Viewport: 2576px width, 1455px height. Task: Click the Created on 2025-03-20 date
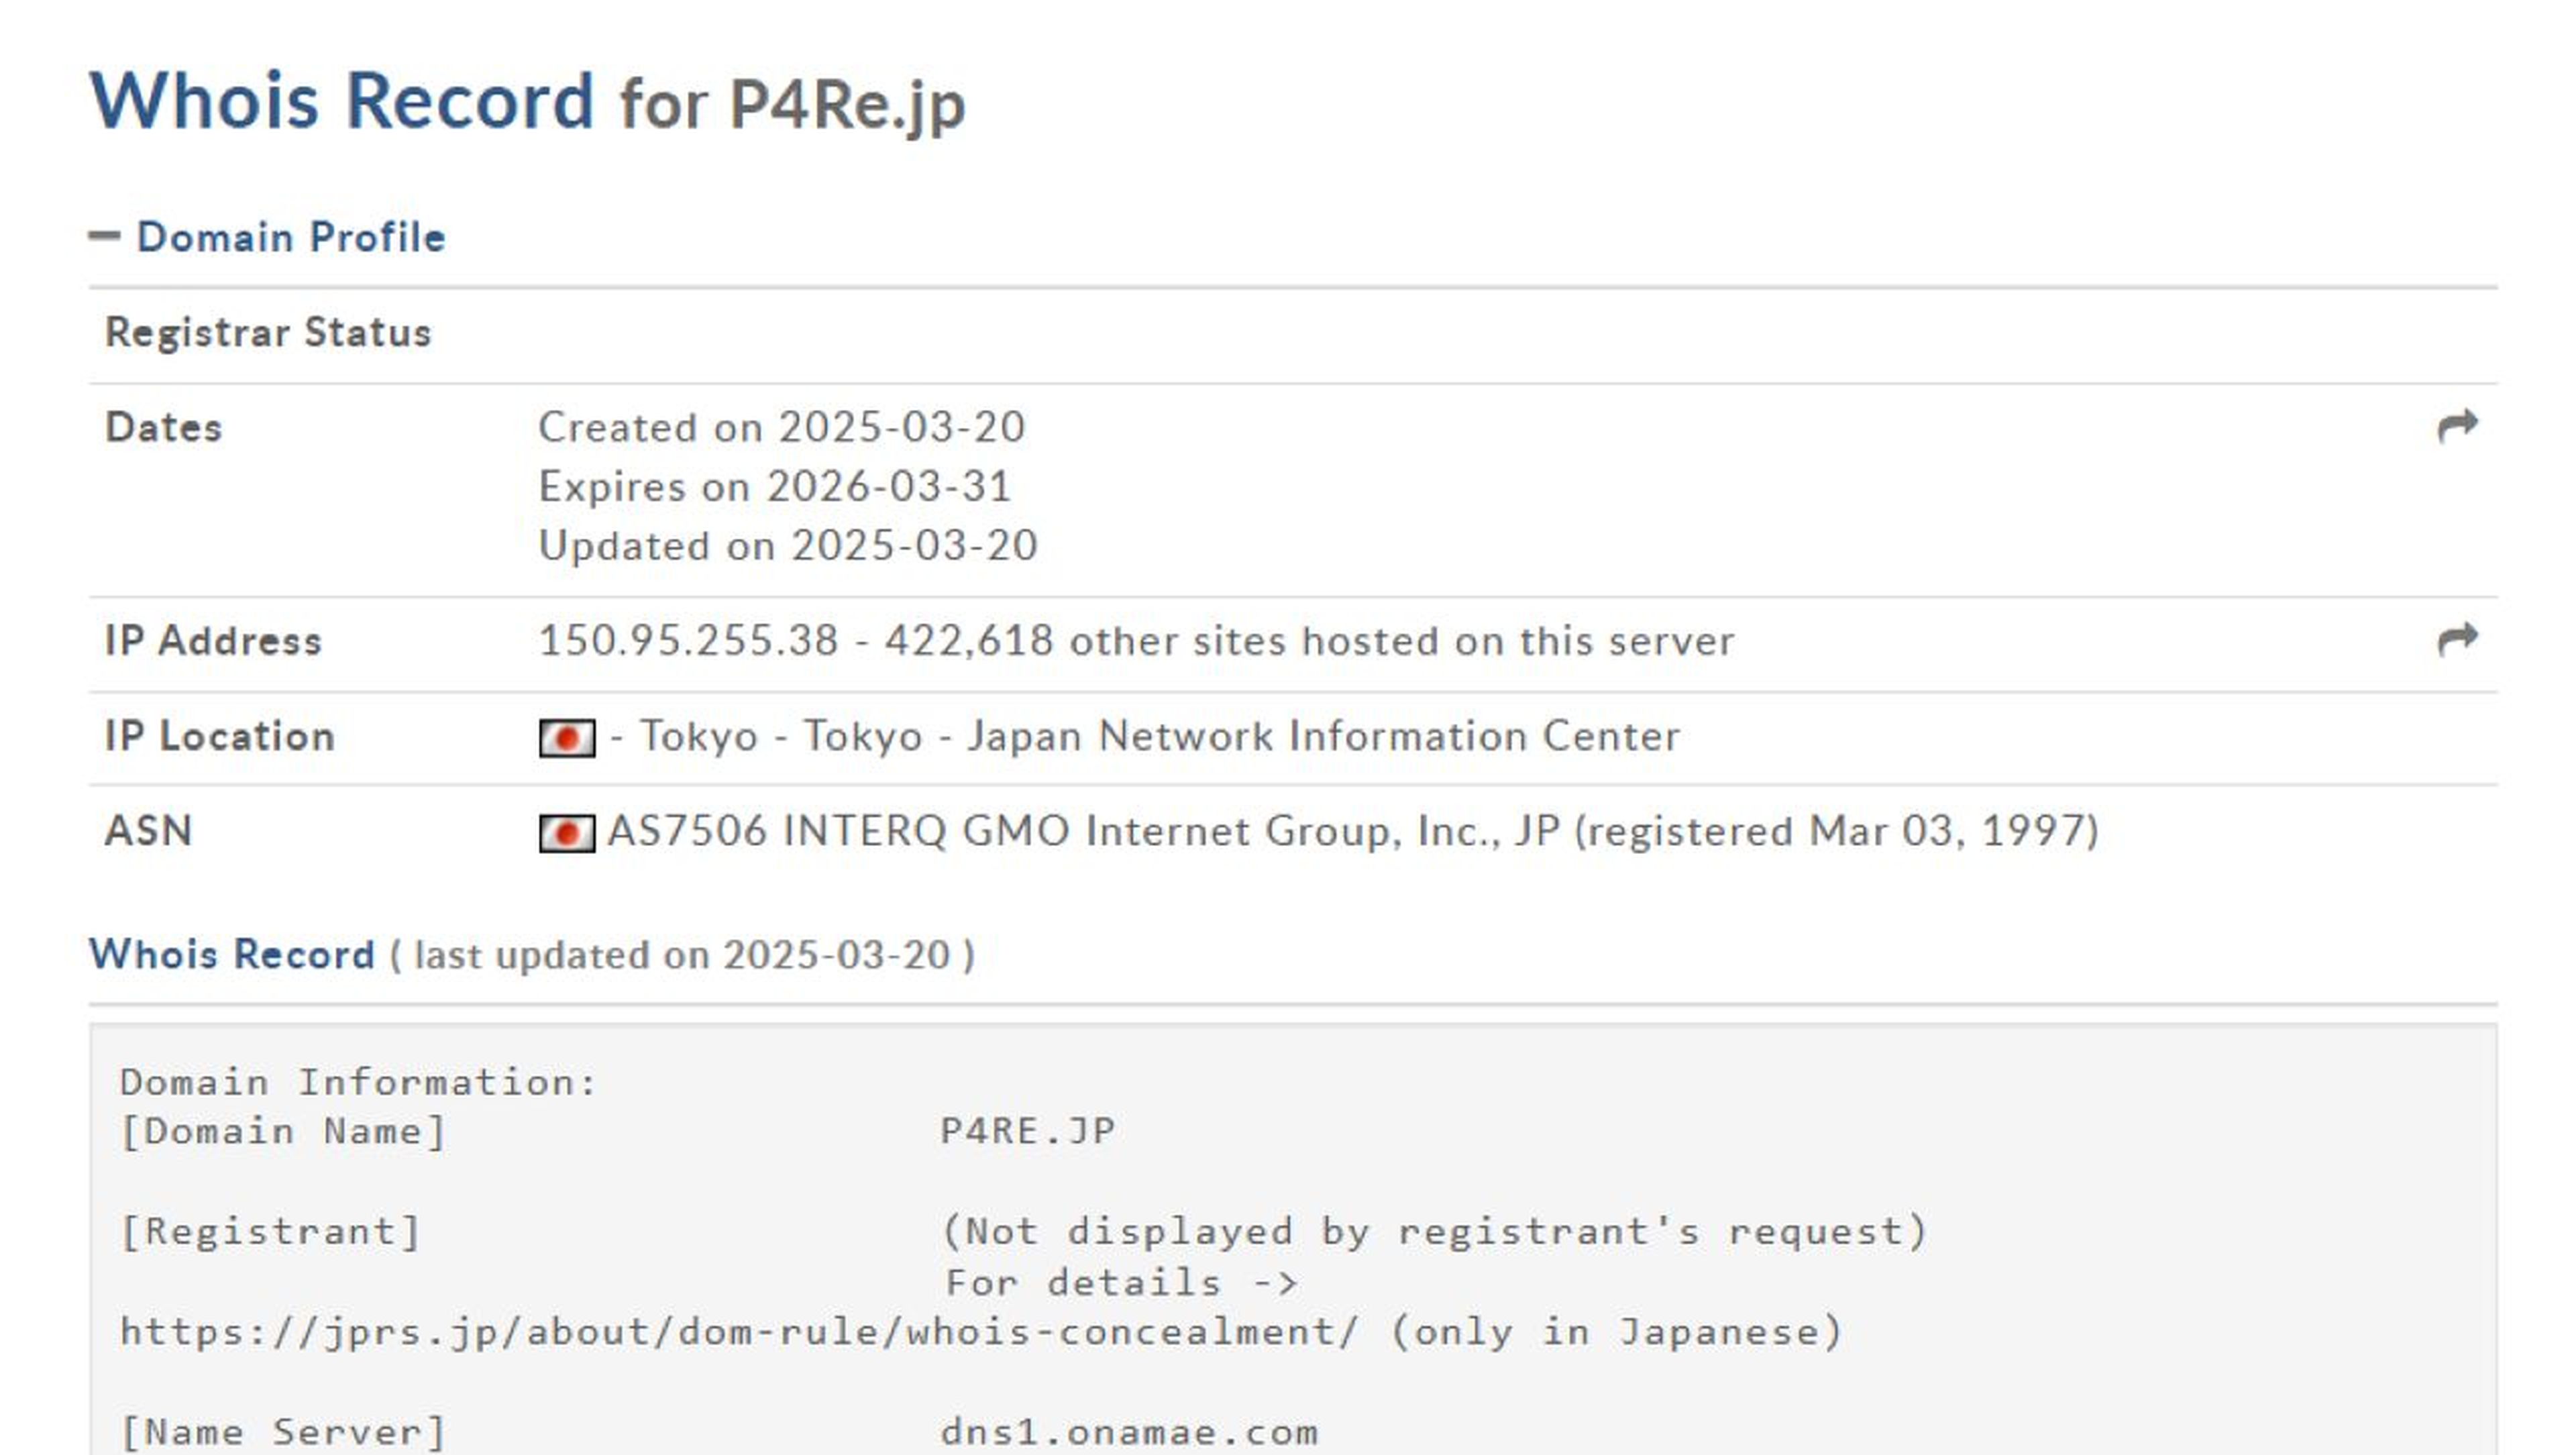pos(781,427)
